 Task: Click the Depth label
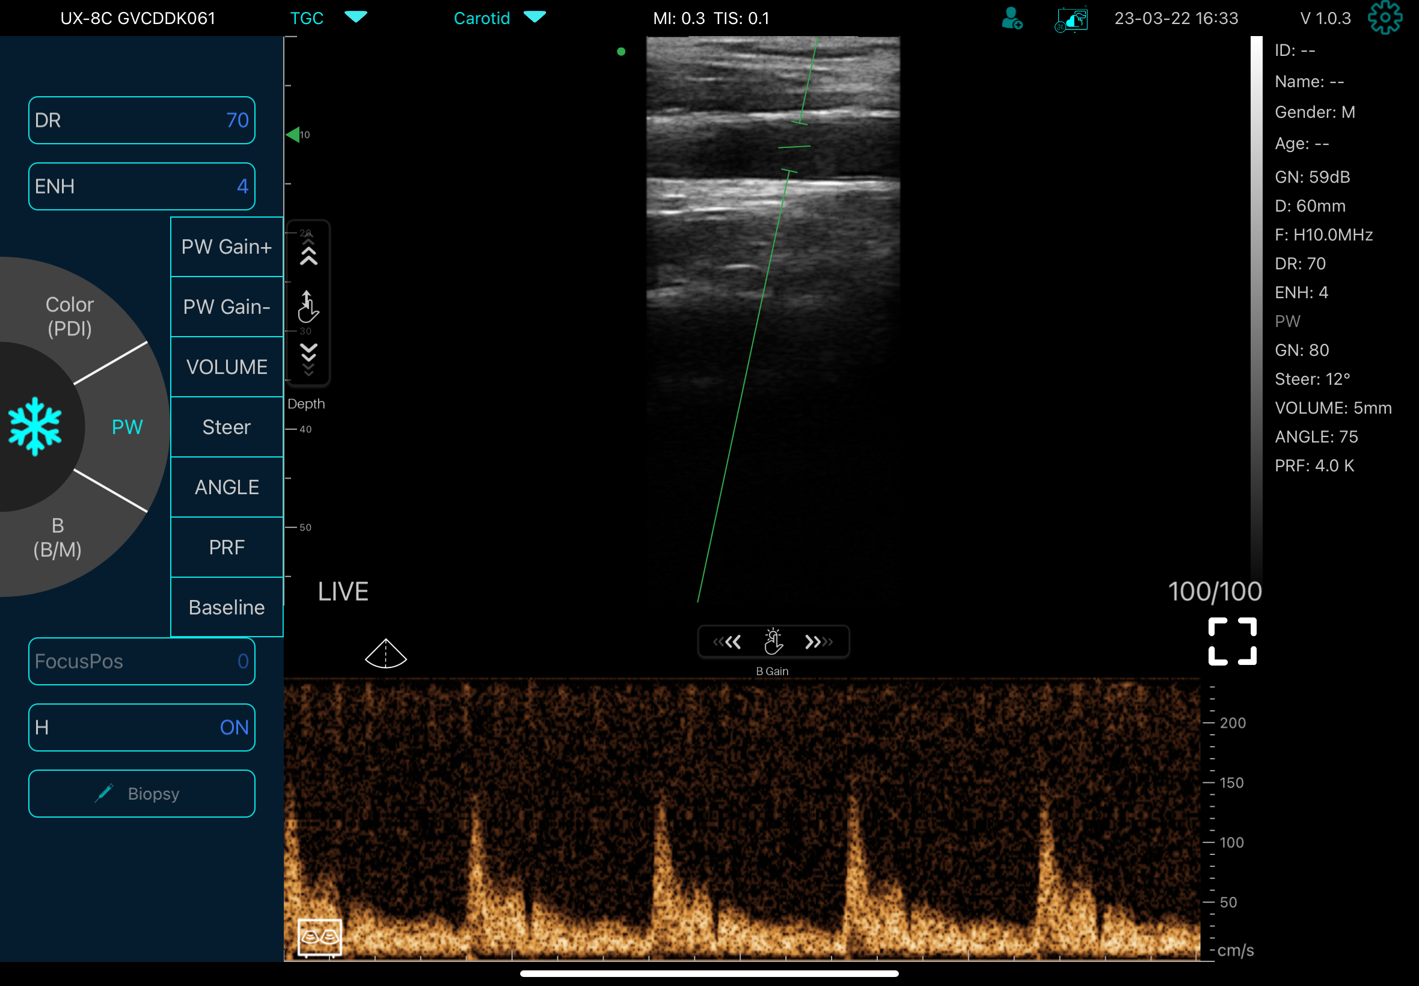(306, 403)
